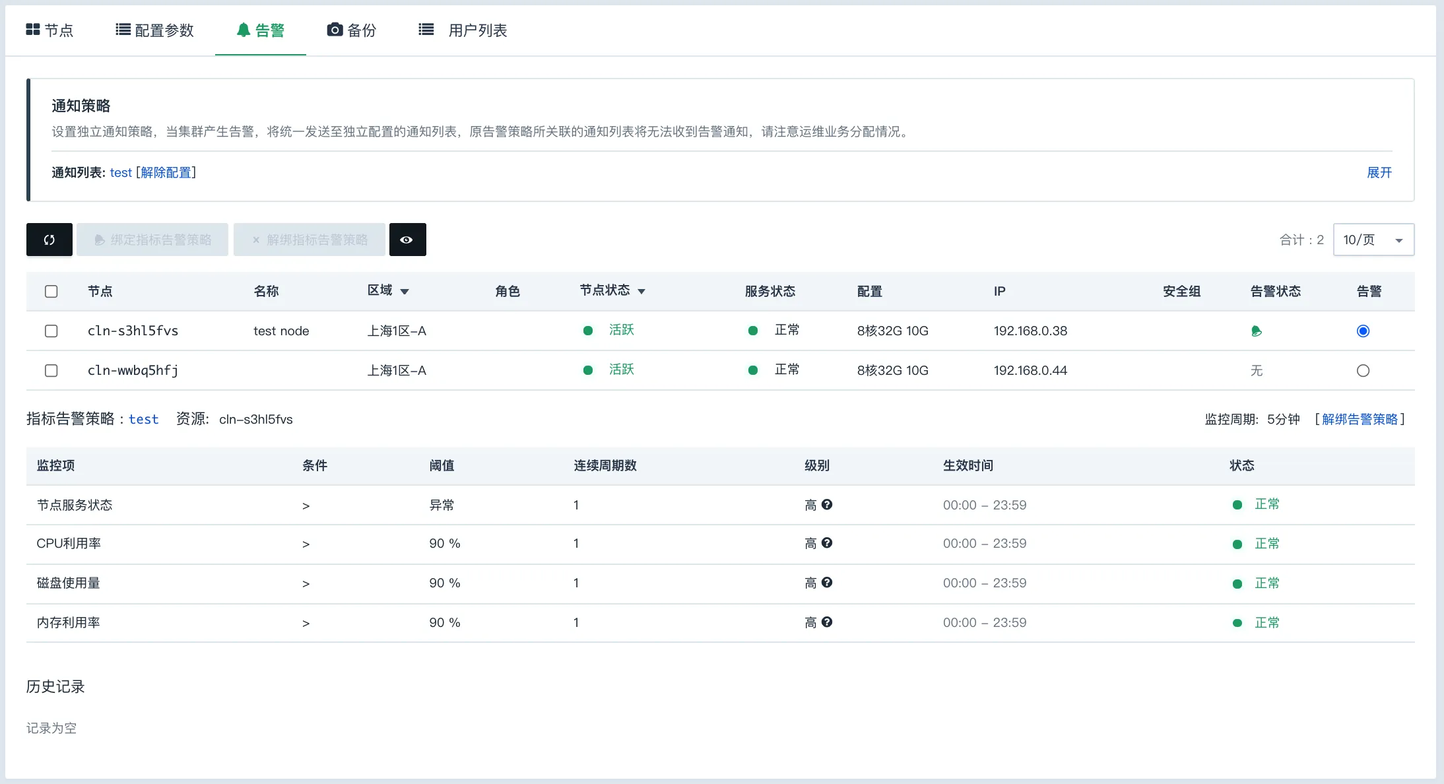Image resolution: width=1444 pixels, height=784 pixels.
Task: Check the checkbox for node cln-s3hl5fvs
Action: point(51,331)
